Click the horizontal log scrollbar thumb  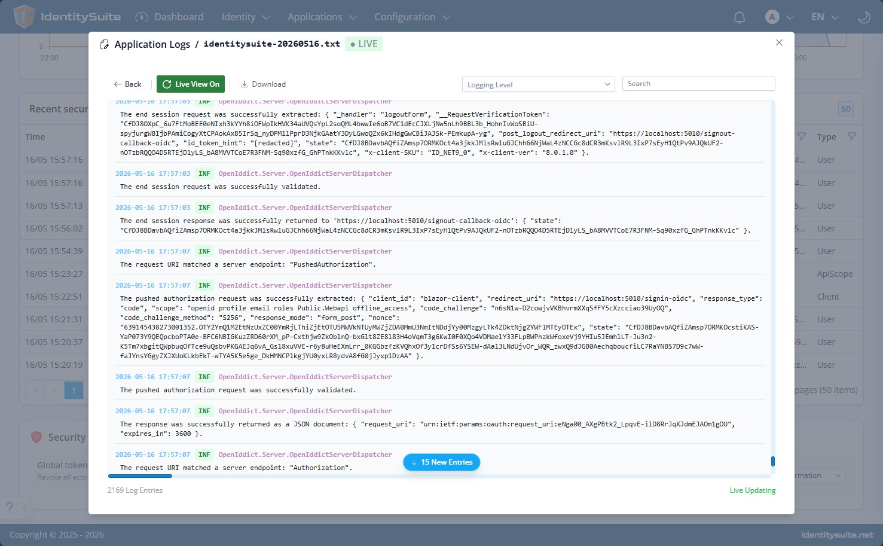tap(140, 476)
